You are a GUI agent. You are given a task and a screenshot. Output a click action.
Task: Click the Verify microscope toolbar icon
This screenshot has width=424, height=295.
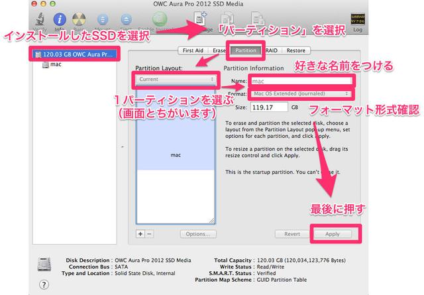40,19
